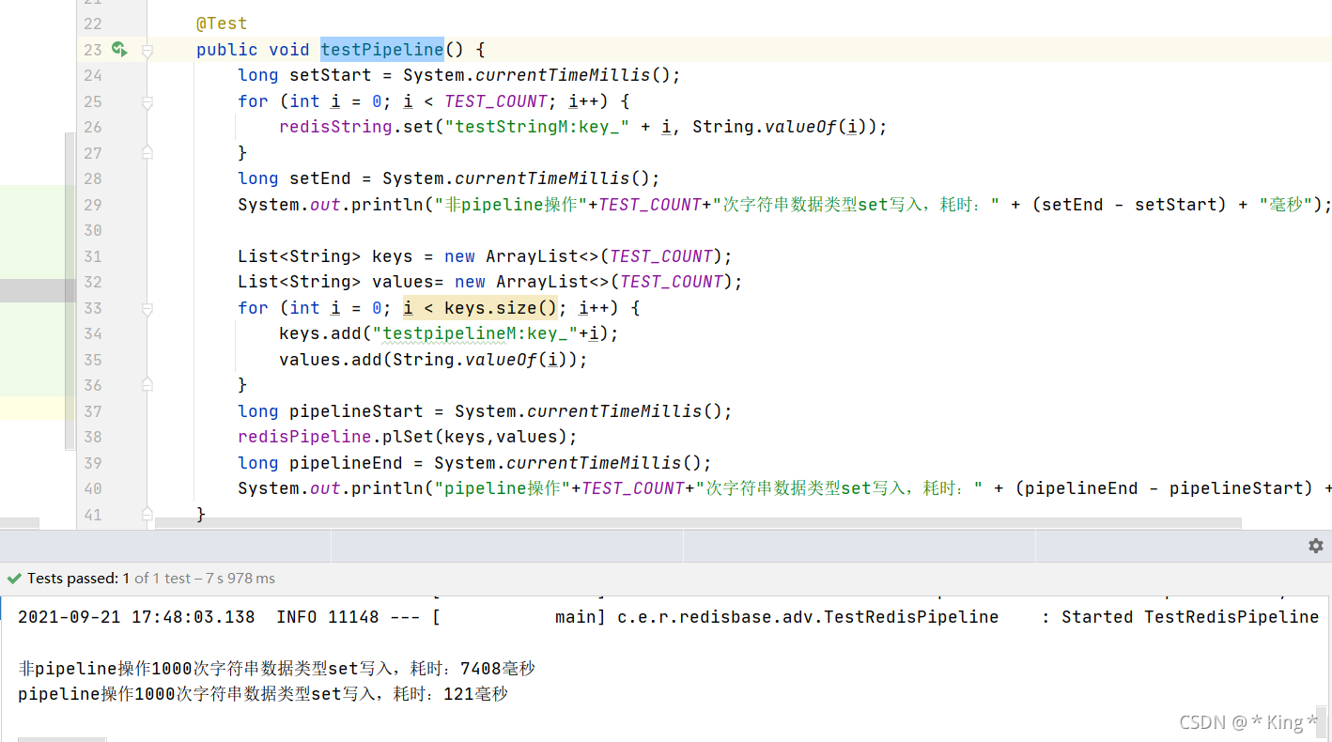Click c.e.r.redisbase.adv.TestRedisPipeline in the log
The height and width of the screenshot is (742, 1332).
click(x=808, y=617)
